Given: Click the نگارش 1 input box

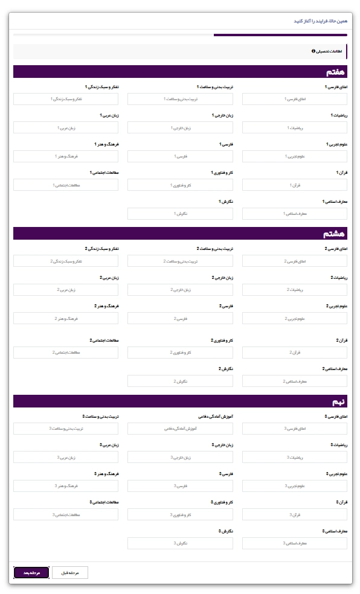Looking at the screenshot, I should [x=180, y=214].
